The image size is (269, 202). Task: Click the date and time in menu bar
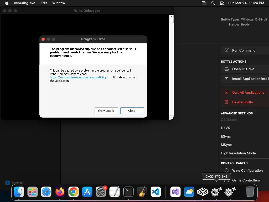coord(246,3)
